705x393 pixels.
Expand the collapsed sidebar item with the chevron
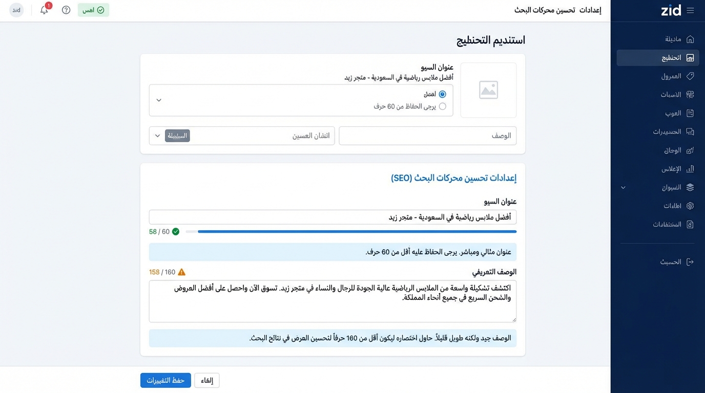623,187
